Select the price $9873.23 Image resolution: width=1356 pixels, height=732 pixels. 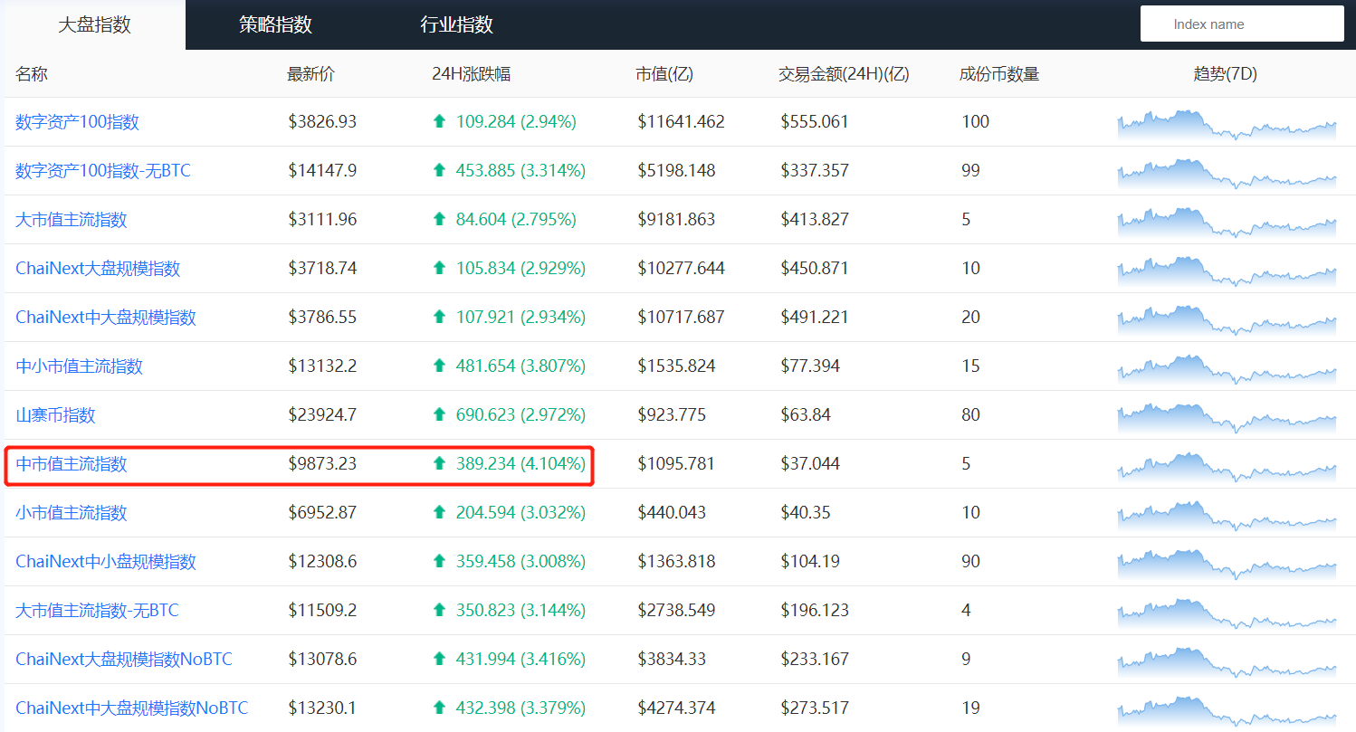point(322,463)
